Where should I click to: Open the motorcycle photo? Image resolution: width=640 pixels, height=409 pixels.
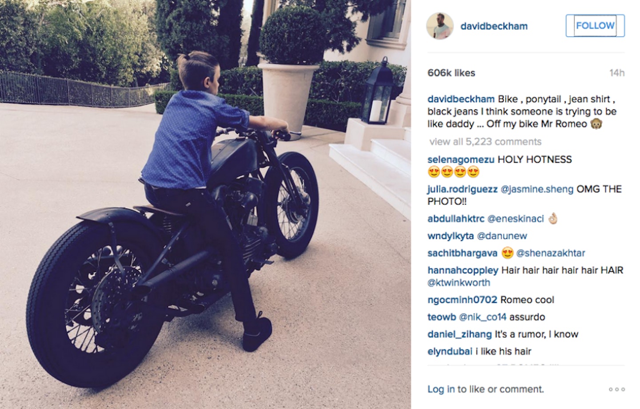pyautogui.click(x=205, y=204)
